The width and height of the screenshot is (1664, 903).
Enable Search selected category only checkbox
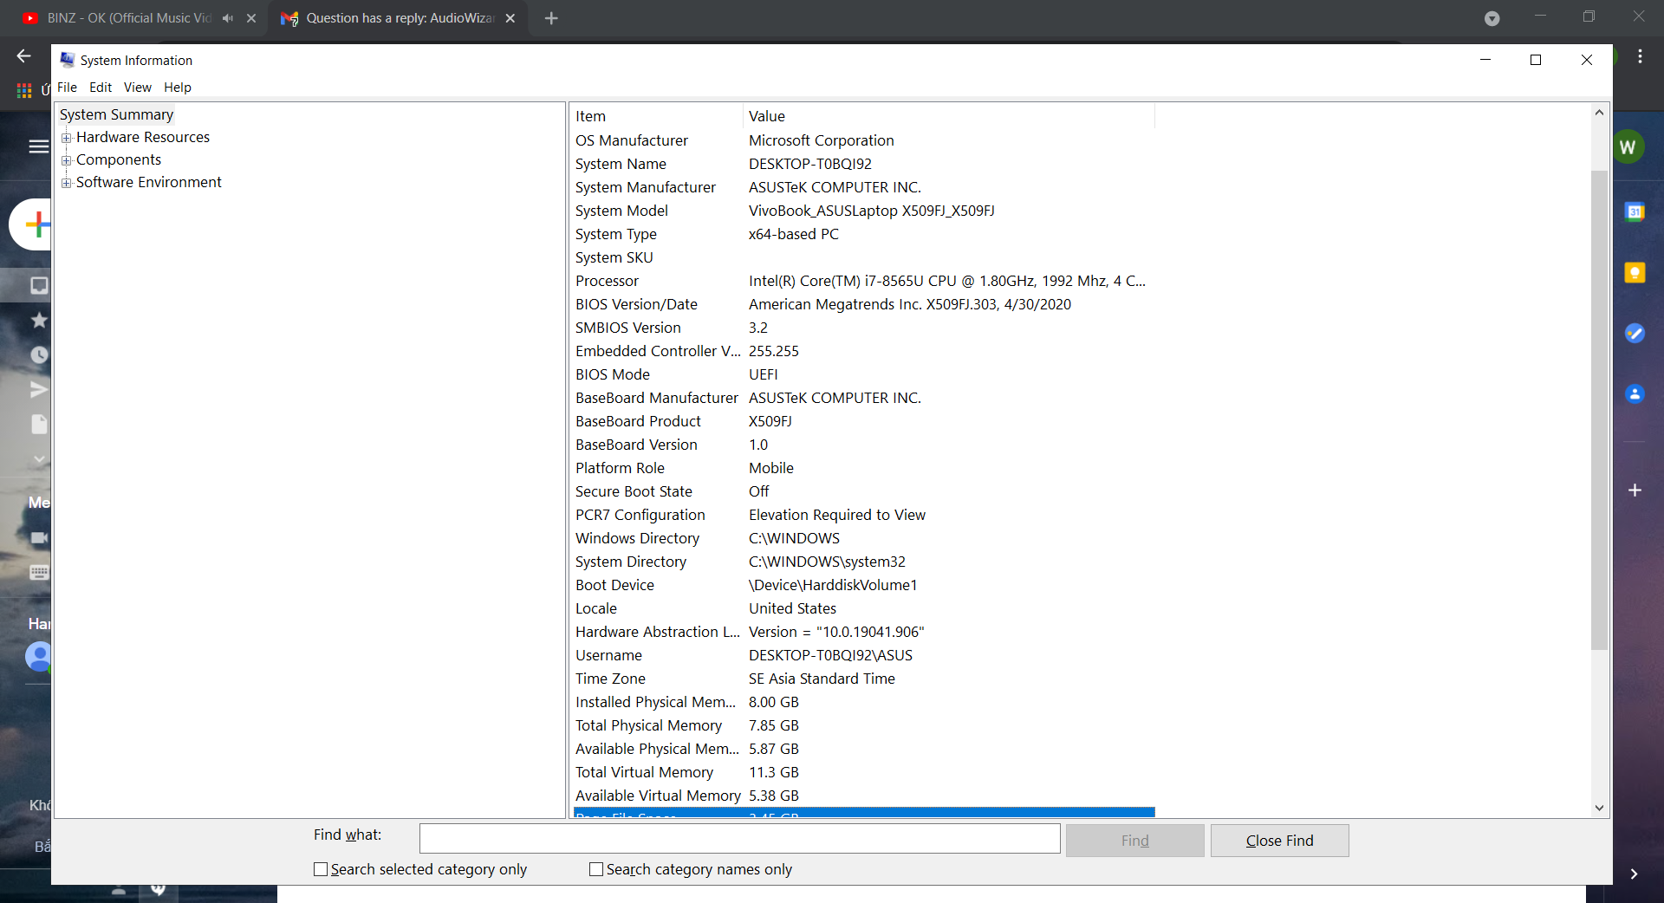(321, 869)
